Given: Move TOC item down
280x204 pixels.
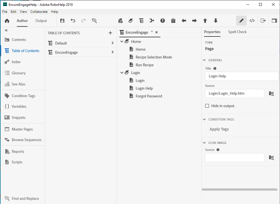Looking at the screenshot, I should click(215, 21).
